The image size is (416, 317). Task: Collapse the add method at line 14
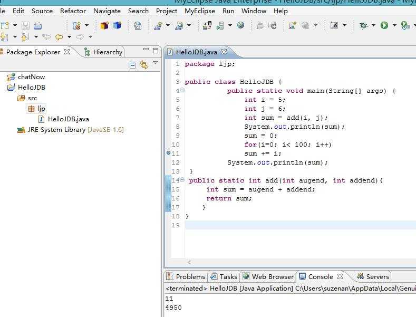[x=182, y=180]
